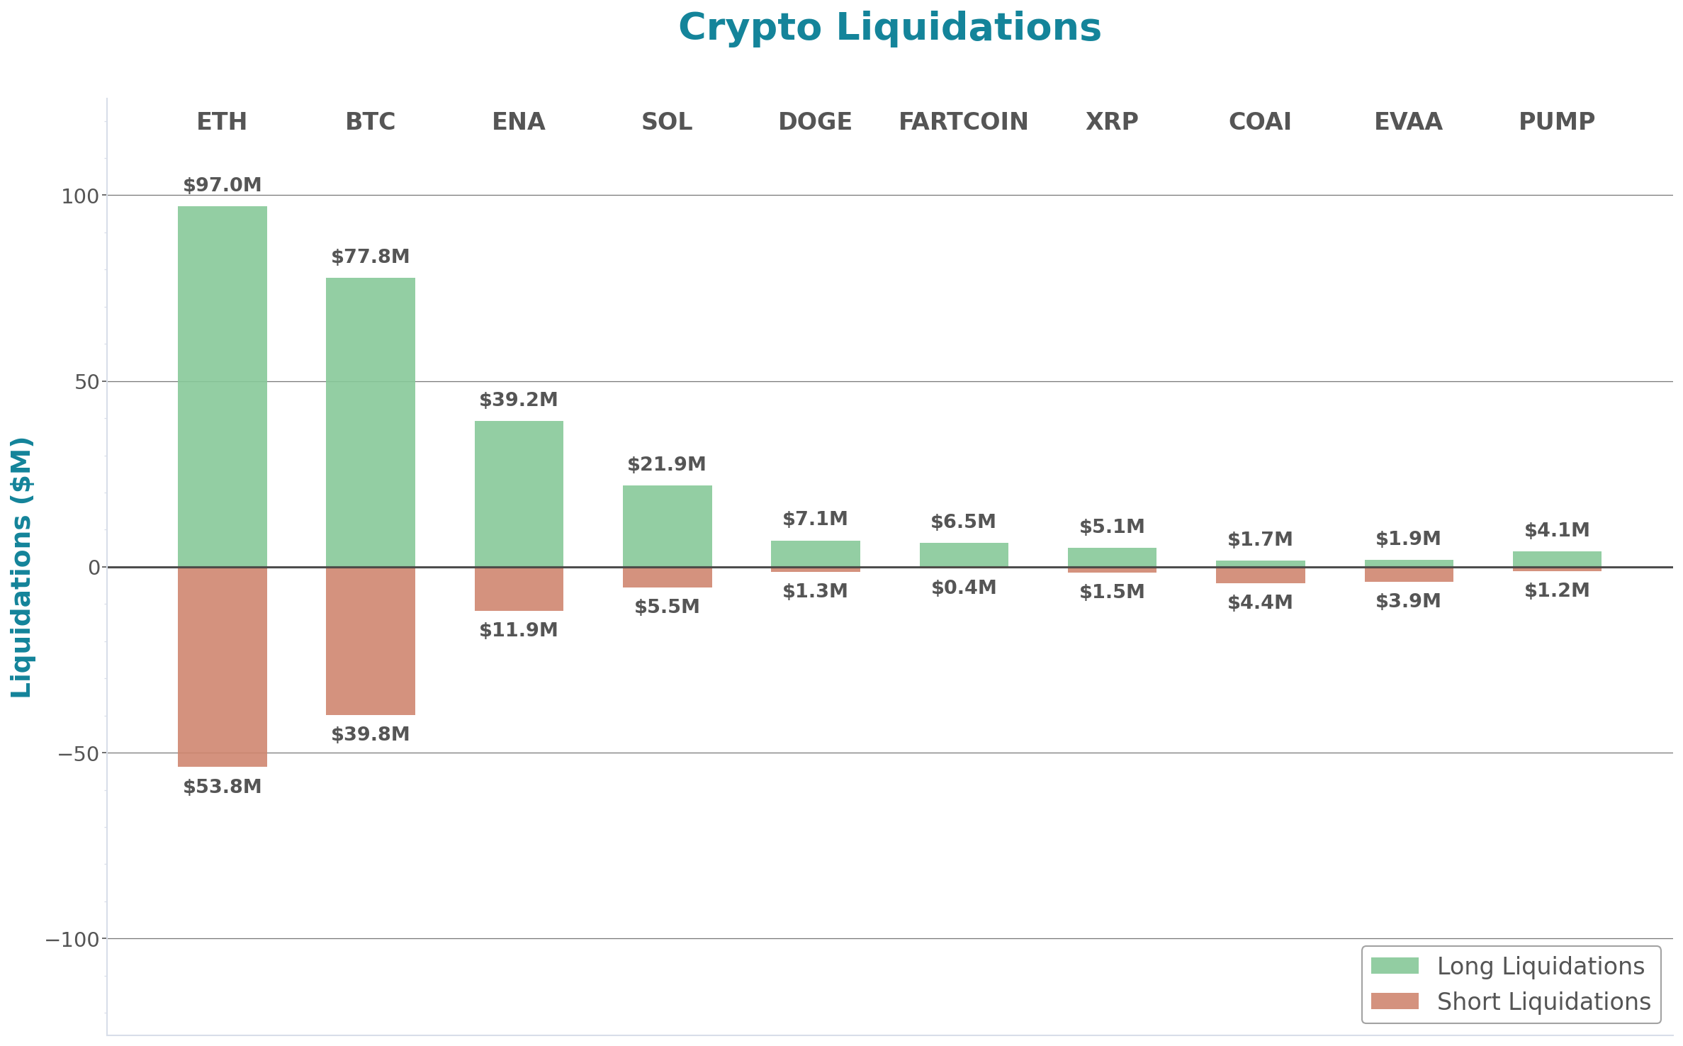Click the red Short Liquidations legend swatch
Image resolution: width=1683 pixels, height=1046 pixels.
coord(1394,1001)
